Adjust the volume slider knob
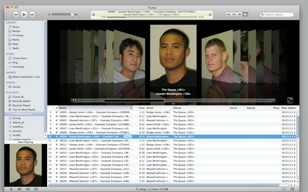 (72, 14)
